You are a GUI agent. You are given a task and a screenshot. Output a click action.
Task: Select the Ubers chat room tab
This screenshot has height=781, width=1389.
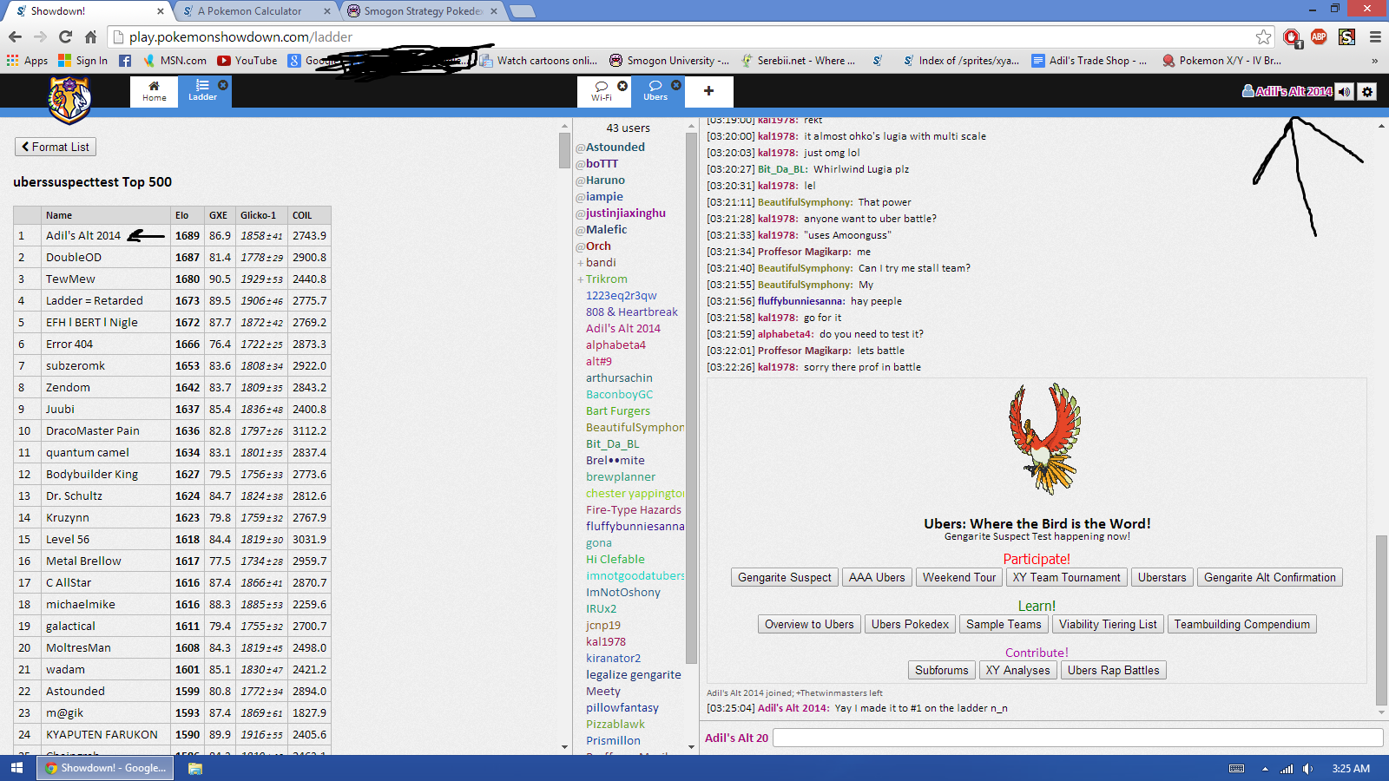(x=655, y=91)
